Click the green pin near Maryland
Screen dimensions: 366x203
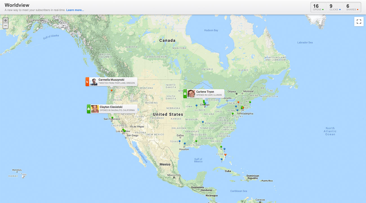point(233,114)
